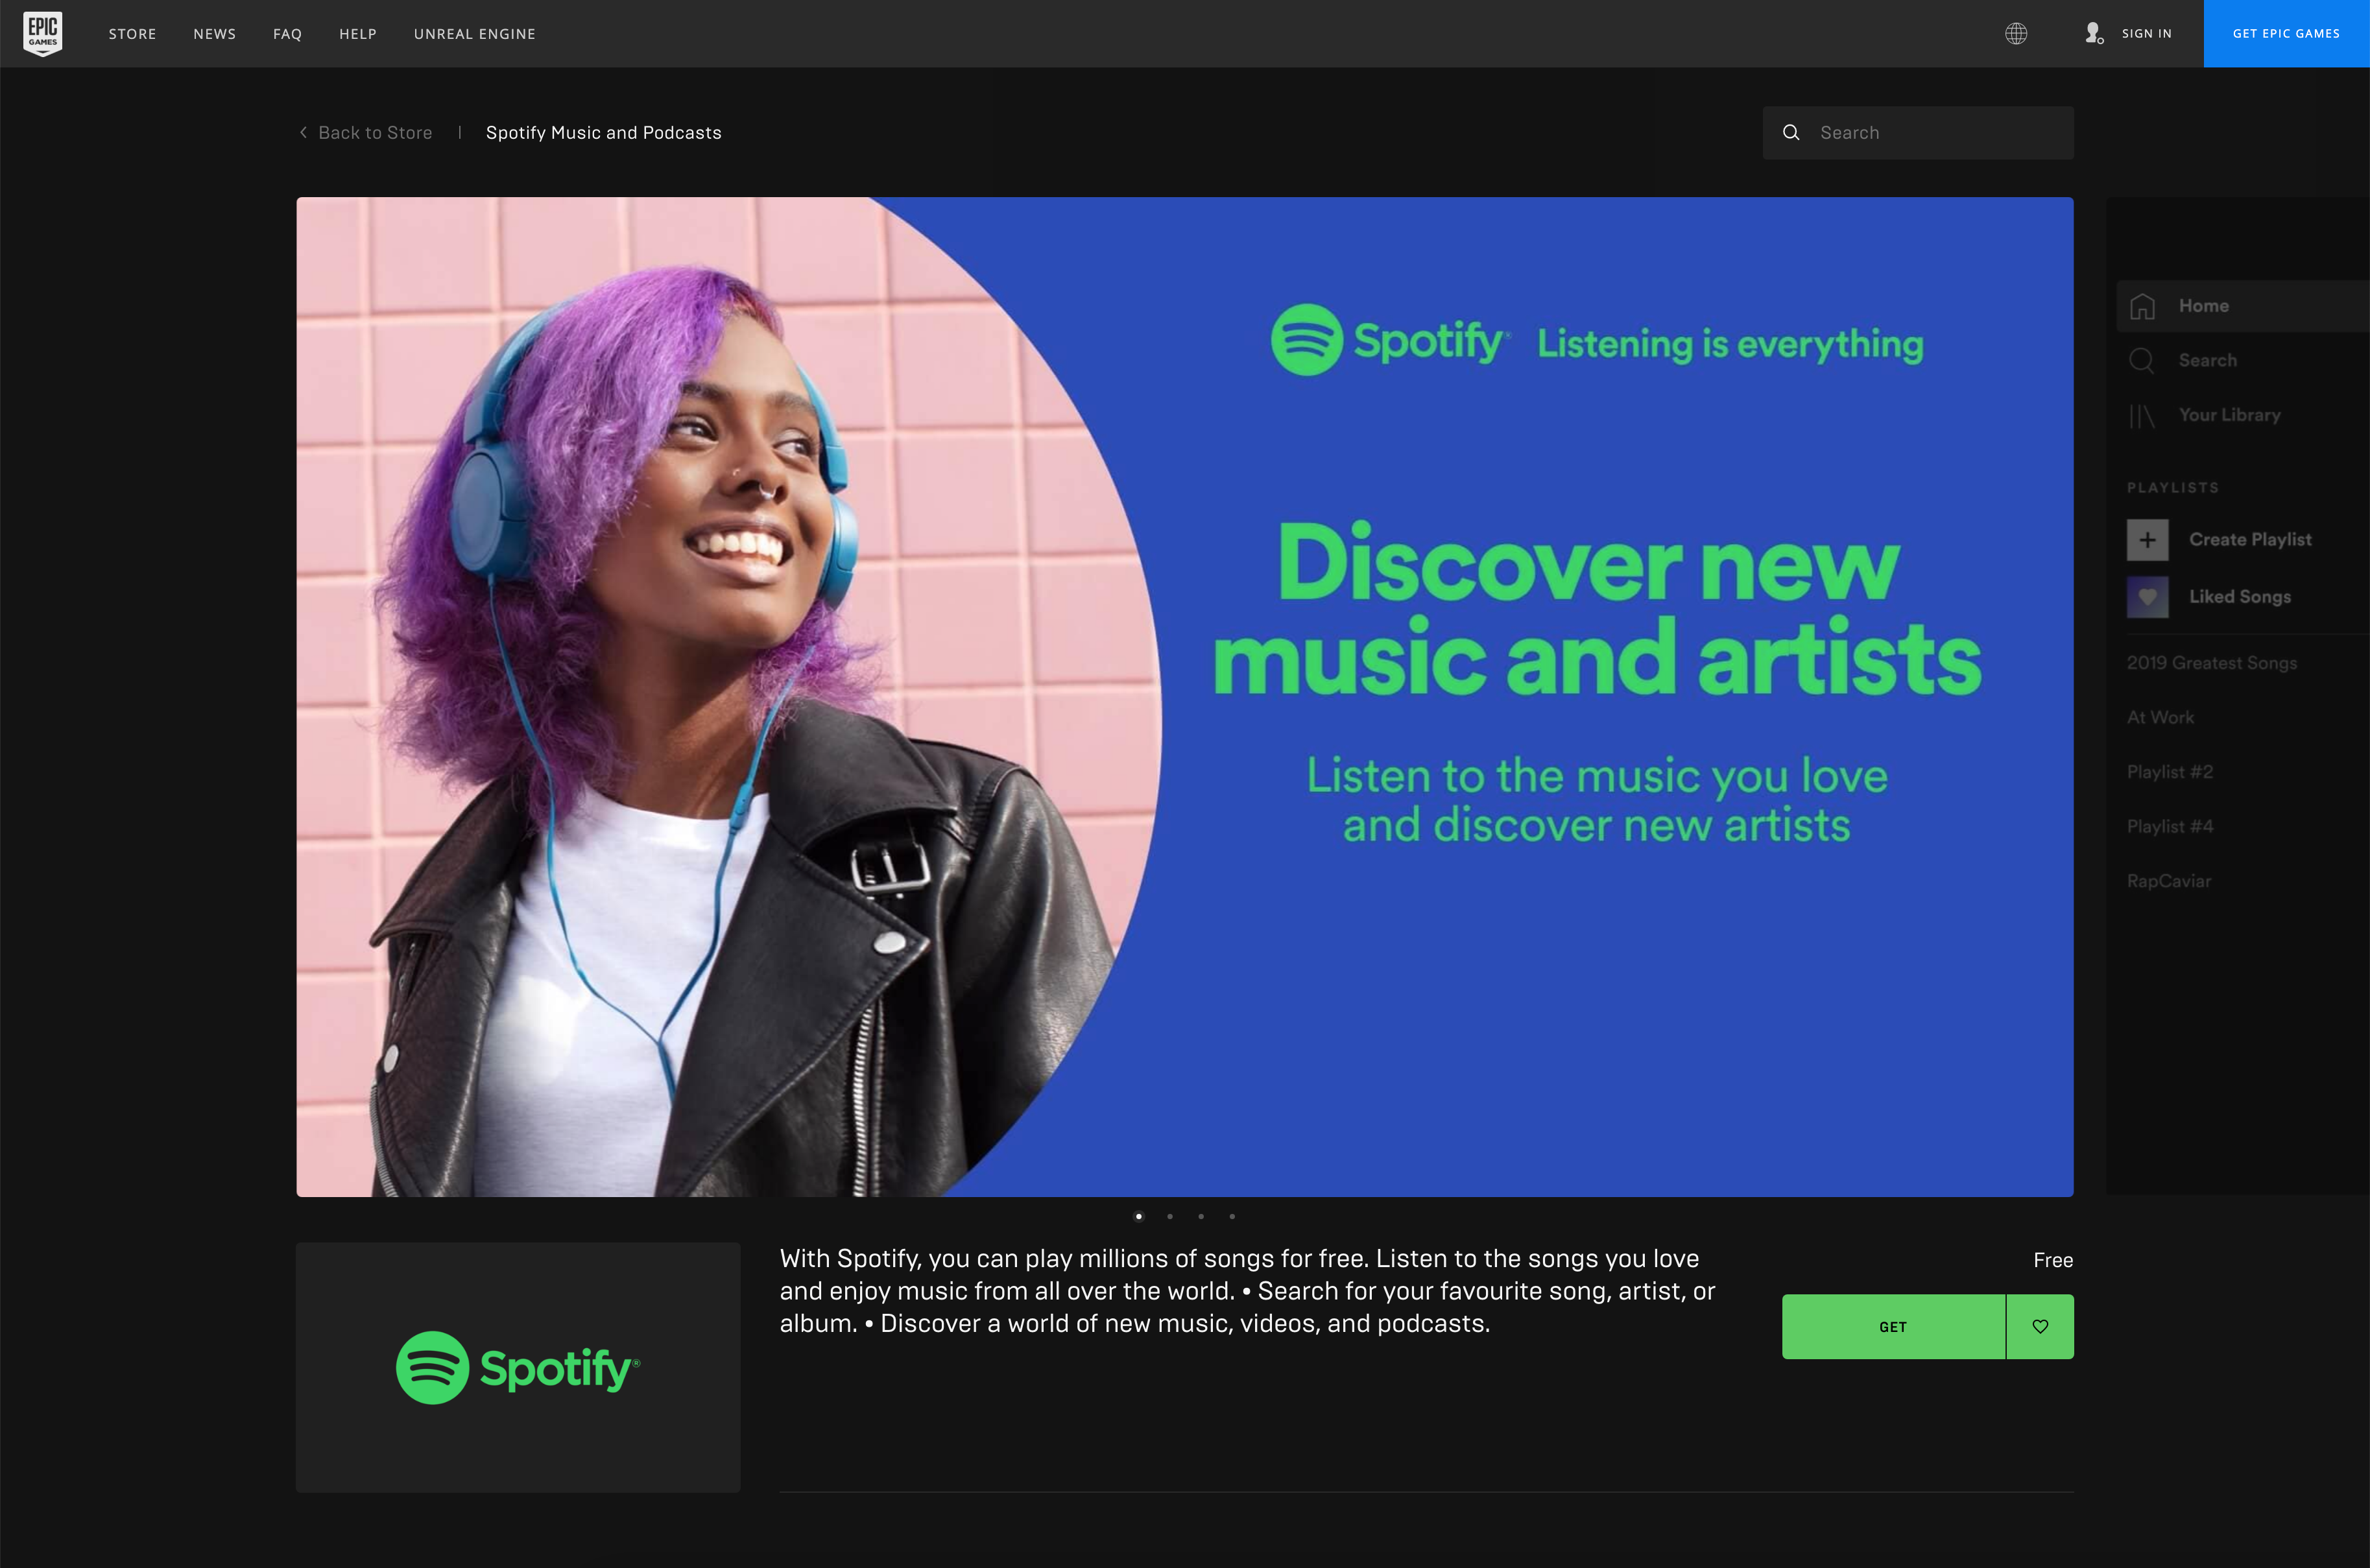This screenshot has height=1568, width=2370.
Task: Open the Unreal Engine menu item
Action: tap(474, 33)
